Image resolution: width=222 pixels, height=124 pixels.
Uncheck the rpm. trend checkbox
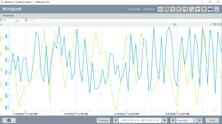click(1, 20)
